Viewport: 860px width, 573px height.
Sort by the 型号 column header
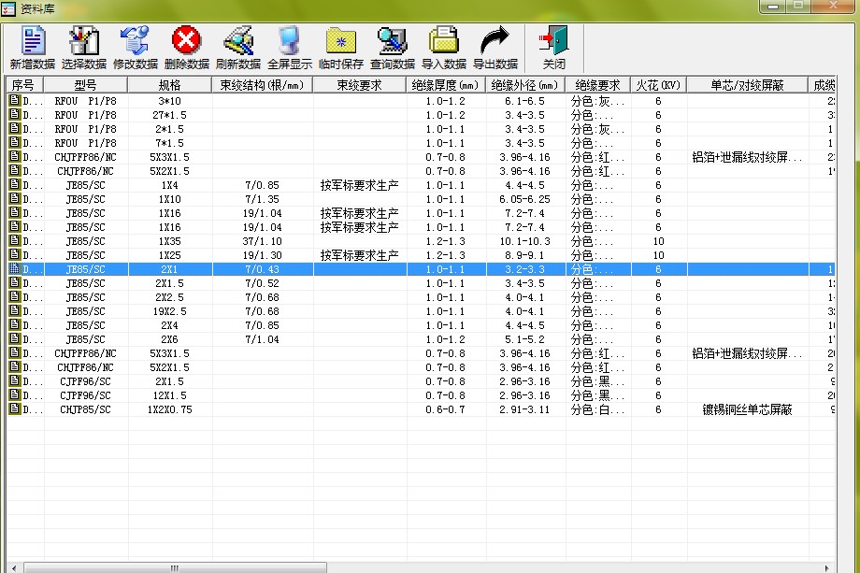[x=86, y=85]
